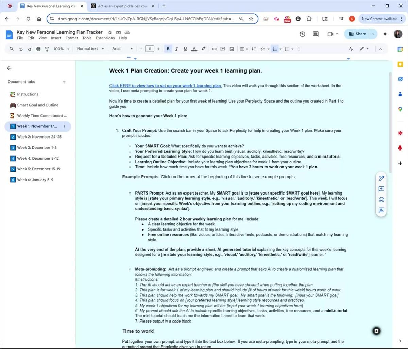This screenshot has height=349, width=408.
Task: Open the text alignment dropdown
Action: click(243, 49)
